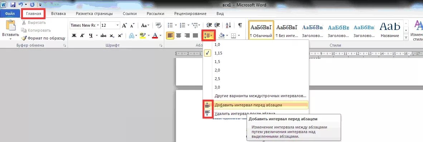The height and width of the screenshot is (142, 423).
Task: Click the Undo arrow icon
Action: [x=20, y=5]
